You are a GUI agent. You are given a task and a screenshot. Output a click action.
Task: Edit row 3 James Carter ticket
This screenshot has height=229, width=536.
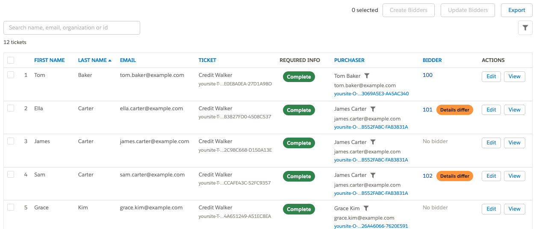point(491,143)
